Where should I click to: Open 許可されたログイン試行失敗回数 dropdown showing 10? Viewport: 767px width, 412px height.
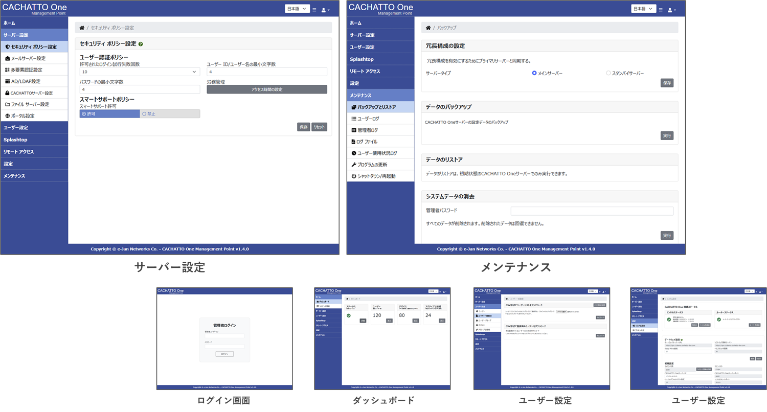(140, 72)
